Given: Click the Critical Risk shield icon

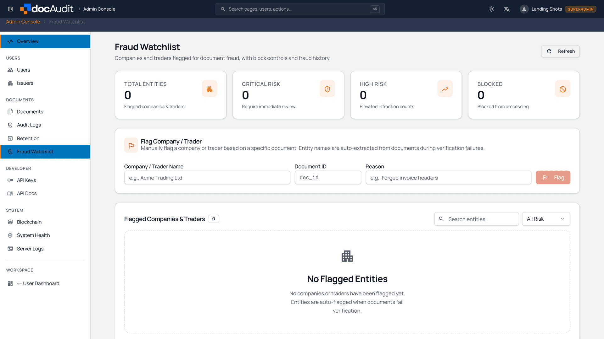Looking at the screenshot, I should coord(327,89).
